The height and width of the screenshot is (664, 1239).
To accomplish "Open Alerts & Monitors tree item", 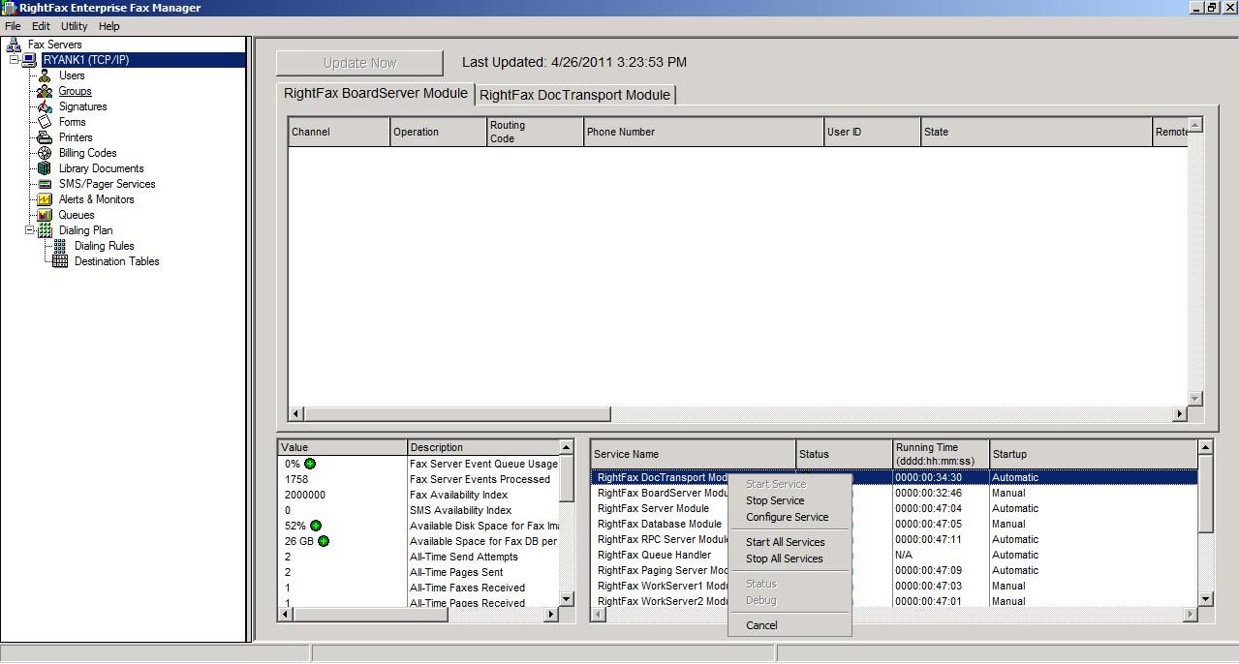I will click(x=97, y=199).
